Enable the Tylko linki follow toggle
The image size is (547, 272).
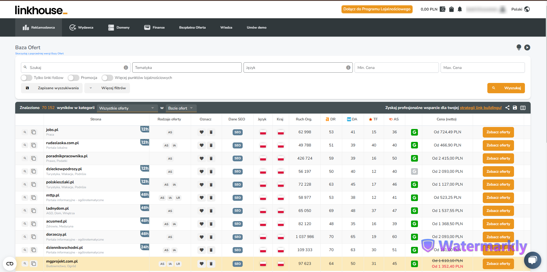[26, 78]
